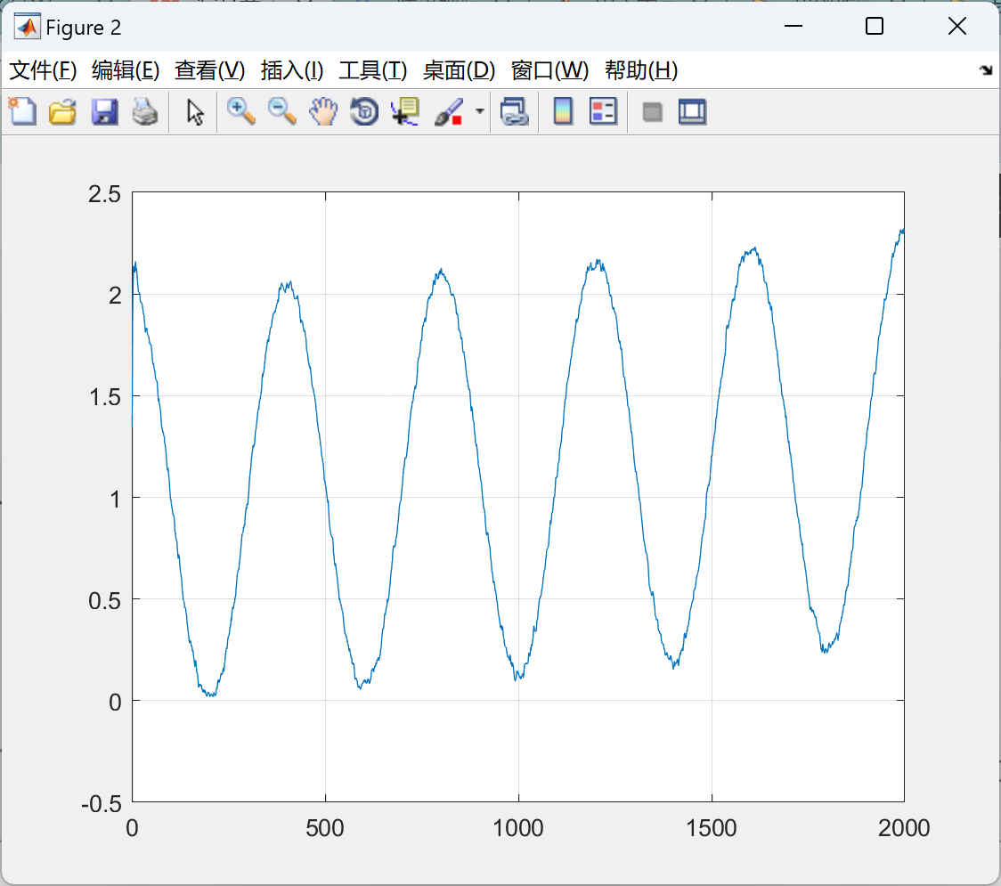Screen dimensions: 1001x886
Task: Dock the figure using the corner arrow
Action: point(987,70)
